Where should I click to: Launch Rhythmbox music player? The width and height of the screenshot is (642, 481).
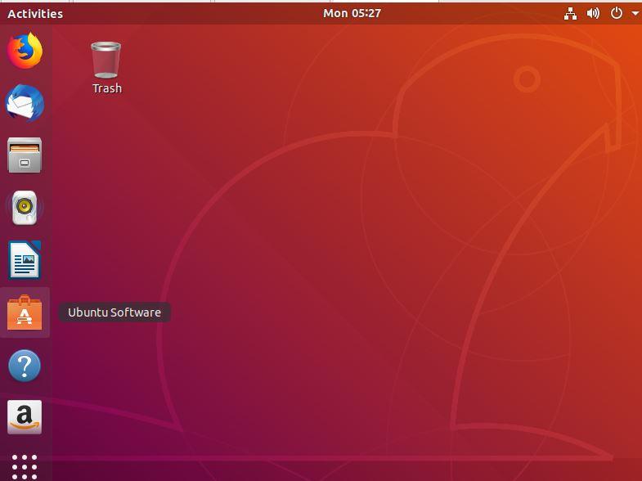(x=25, y=208)
